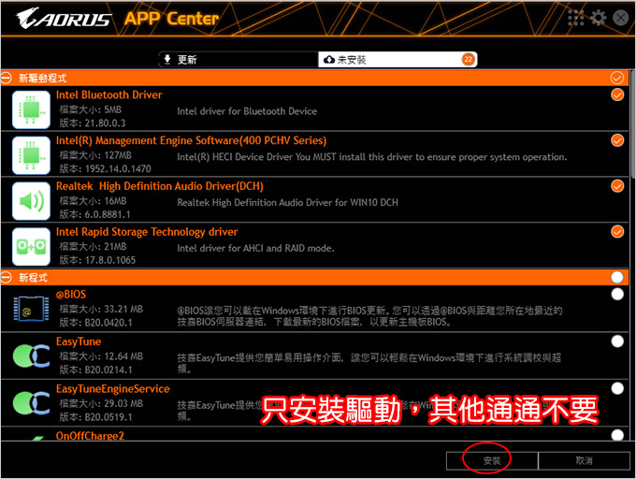Click the EasyTuneEngineService app icon
This screenshot has height=479, width=636.
(31, 403)
